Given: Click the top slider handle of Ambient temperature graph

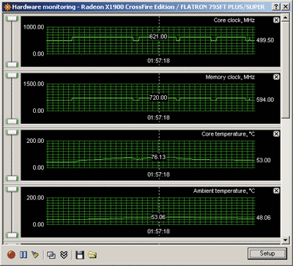Looking at the screenshot, I should click(12, 189).
